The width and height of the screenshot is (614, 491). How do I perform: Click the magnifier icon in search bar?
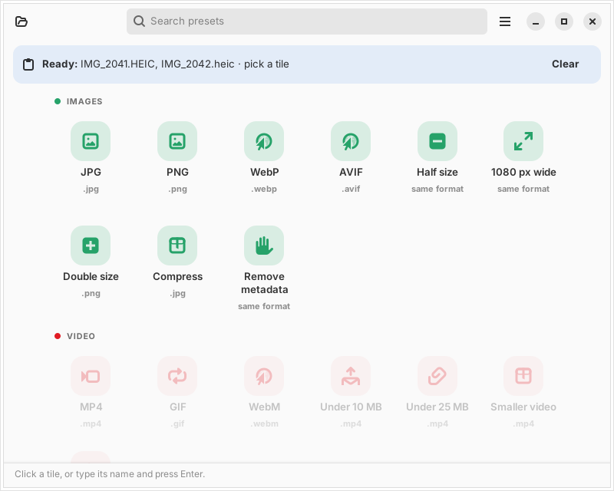pos(139,21)
